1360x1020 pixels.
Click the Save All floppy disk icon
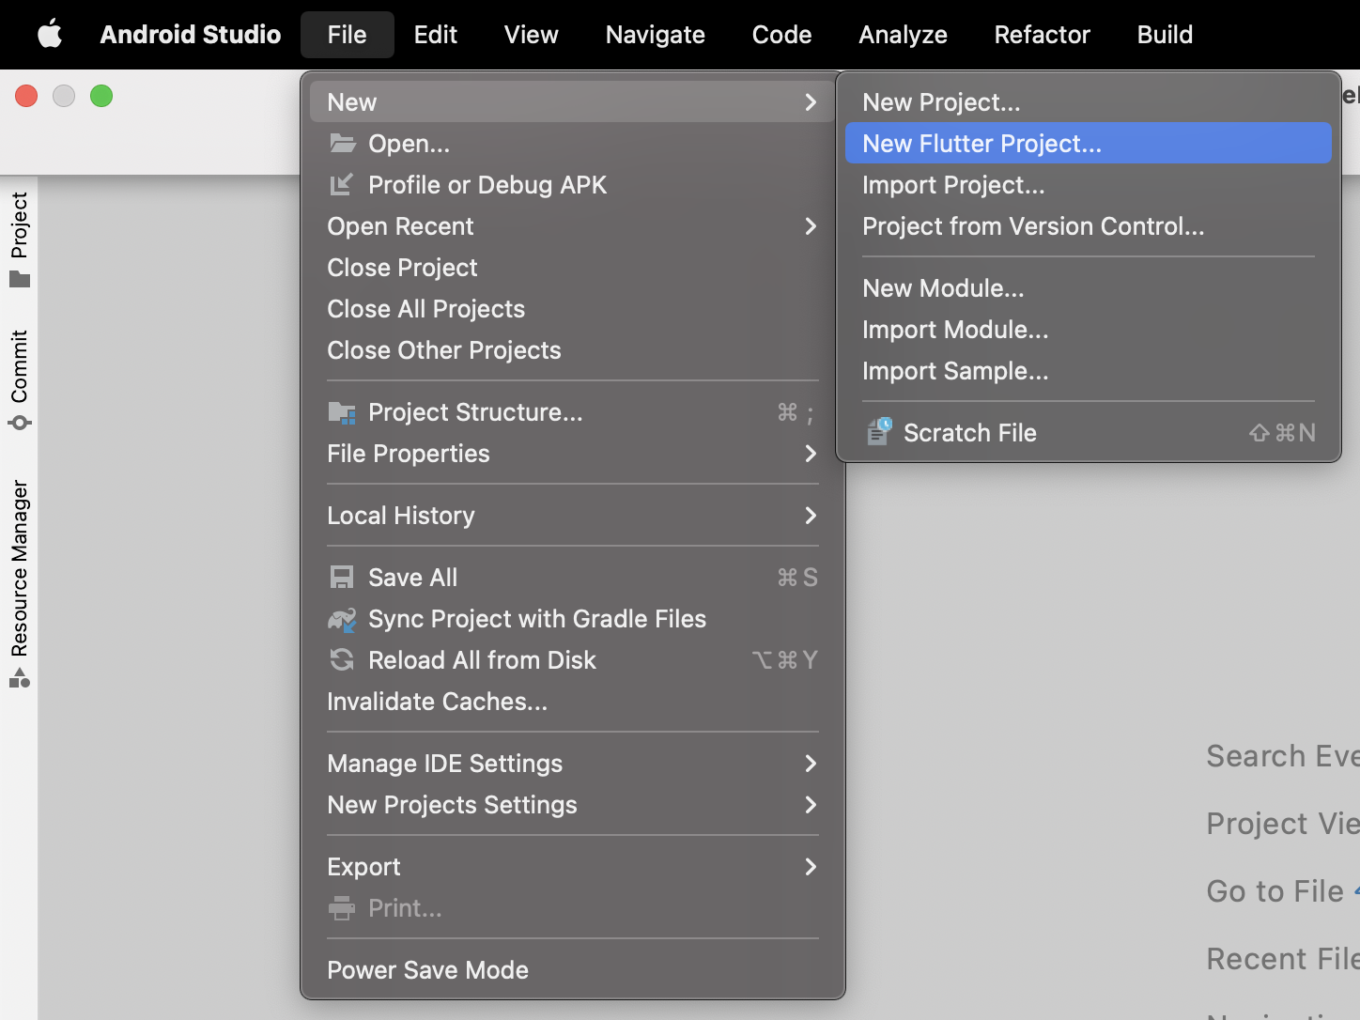pyautogui.click(x=342, y=578)
